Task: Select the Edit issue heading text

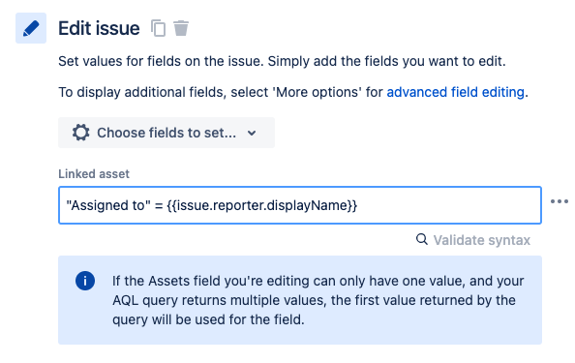Action: pos(99,28)
